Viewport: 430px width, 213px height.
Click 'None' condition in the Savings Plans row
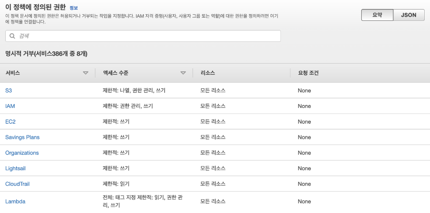click(x=305, y=137)
